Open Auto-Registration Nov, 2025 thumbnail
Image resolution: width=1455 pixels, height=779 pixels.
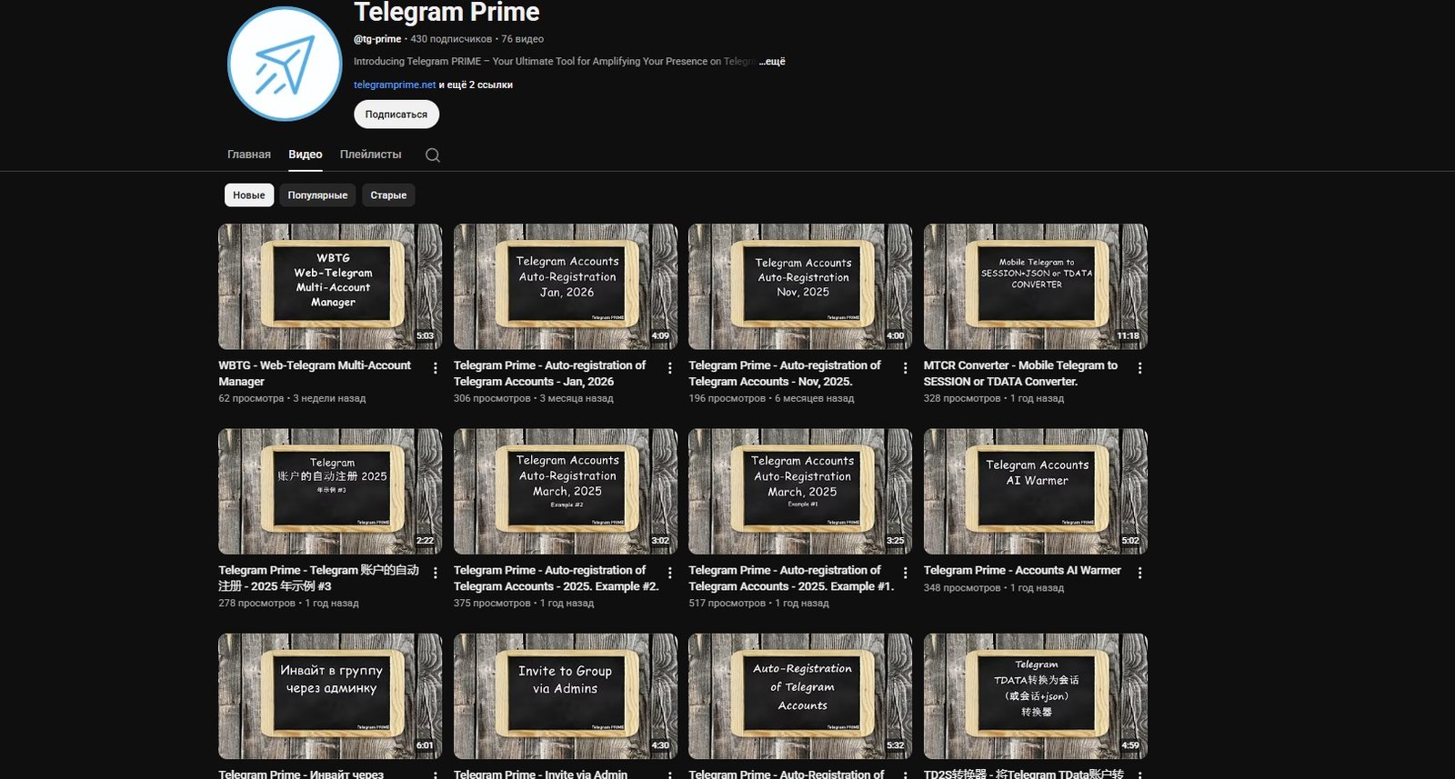pos(800,286)
